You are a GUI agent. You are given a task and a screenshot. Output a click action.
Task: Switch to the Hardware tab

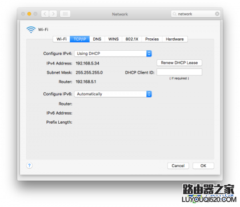[175, 39]
